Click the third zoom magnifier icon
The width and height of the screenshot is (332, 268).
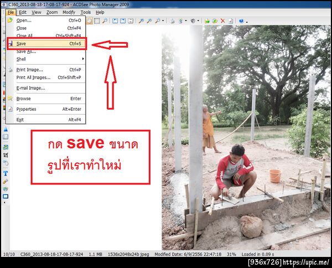[158, 20]
